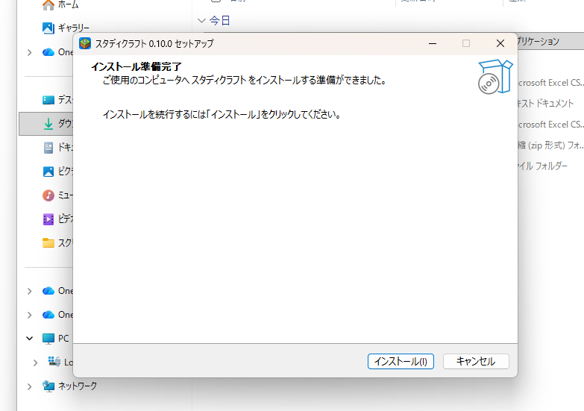The height and width of the screenshot is (411, 584).
Task: Click the アプリケーション type cell in Explorer
Action: click(539, 41)
